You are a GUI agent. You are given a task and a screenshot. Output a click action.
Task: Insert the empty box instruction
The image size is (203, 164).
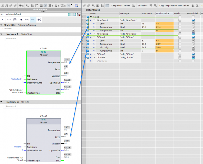(15, 20)
